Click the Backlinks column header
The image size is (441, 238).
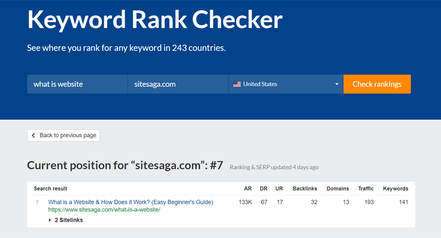pyautogui.click(x=305, y=189)
